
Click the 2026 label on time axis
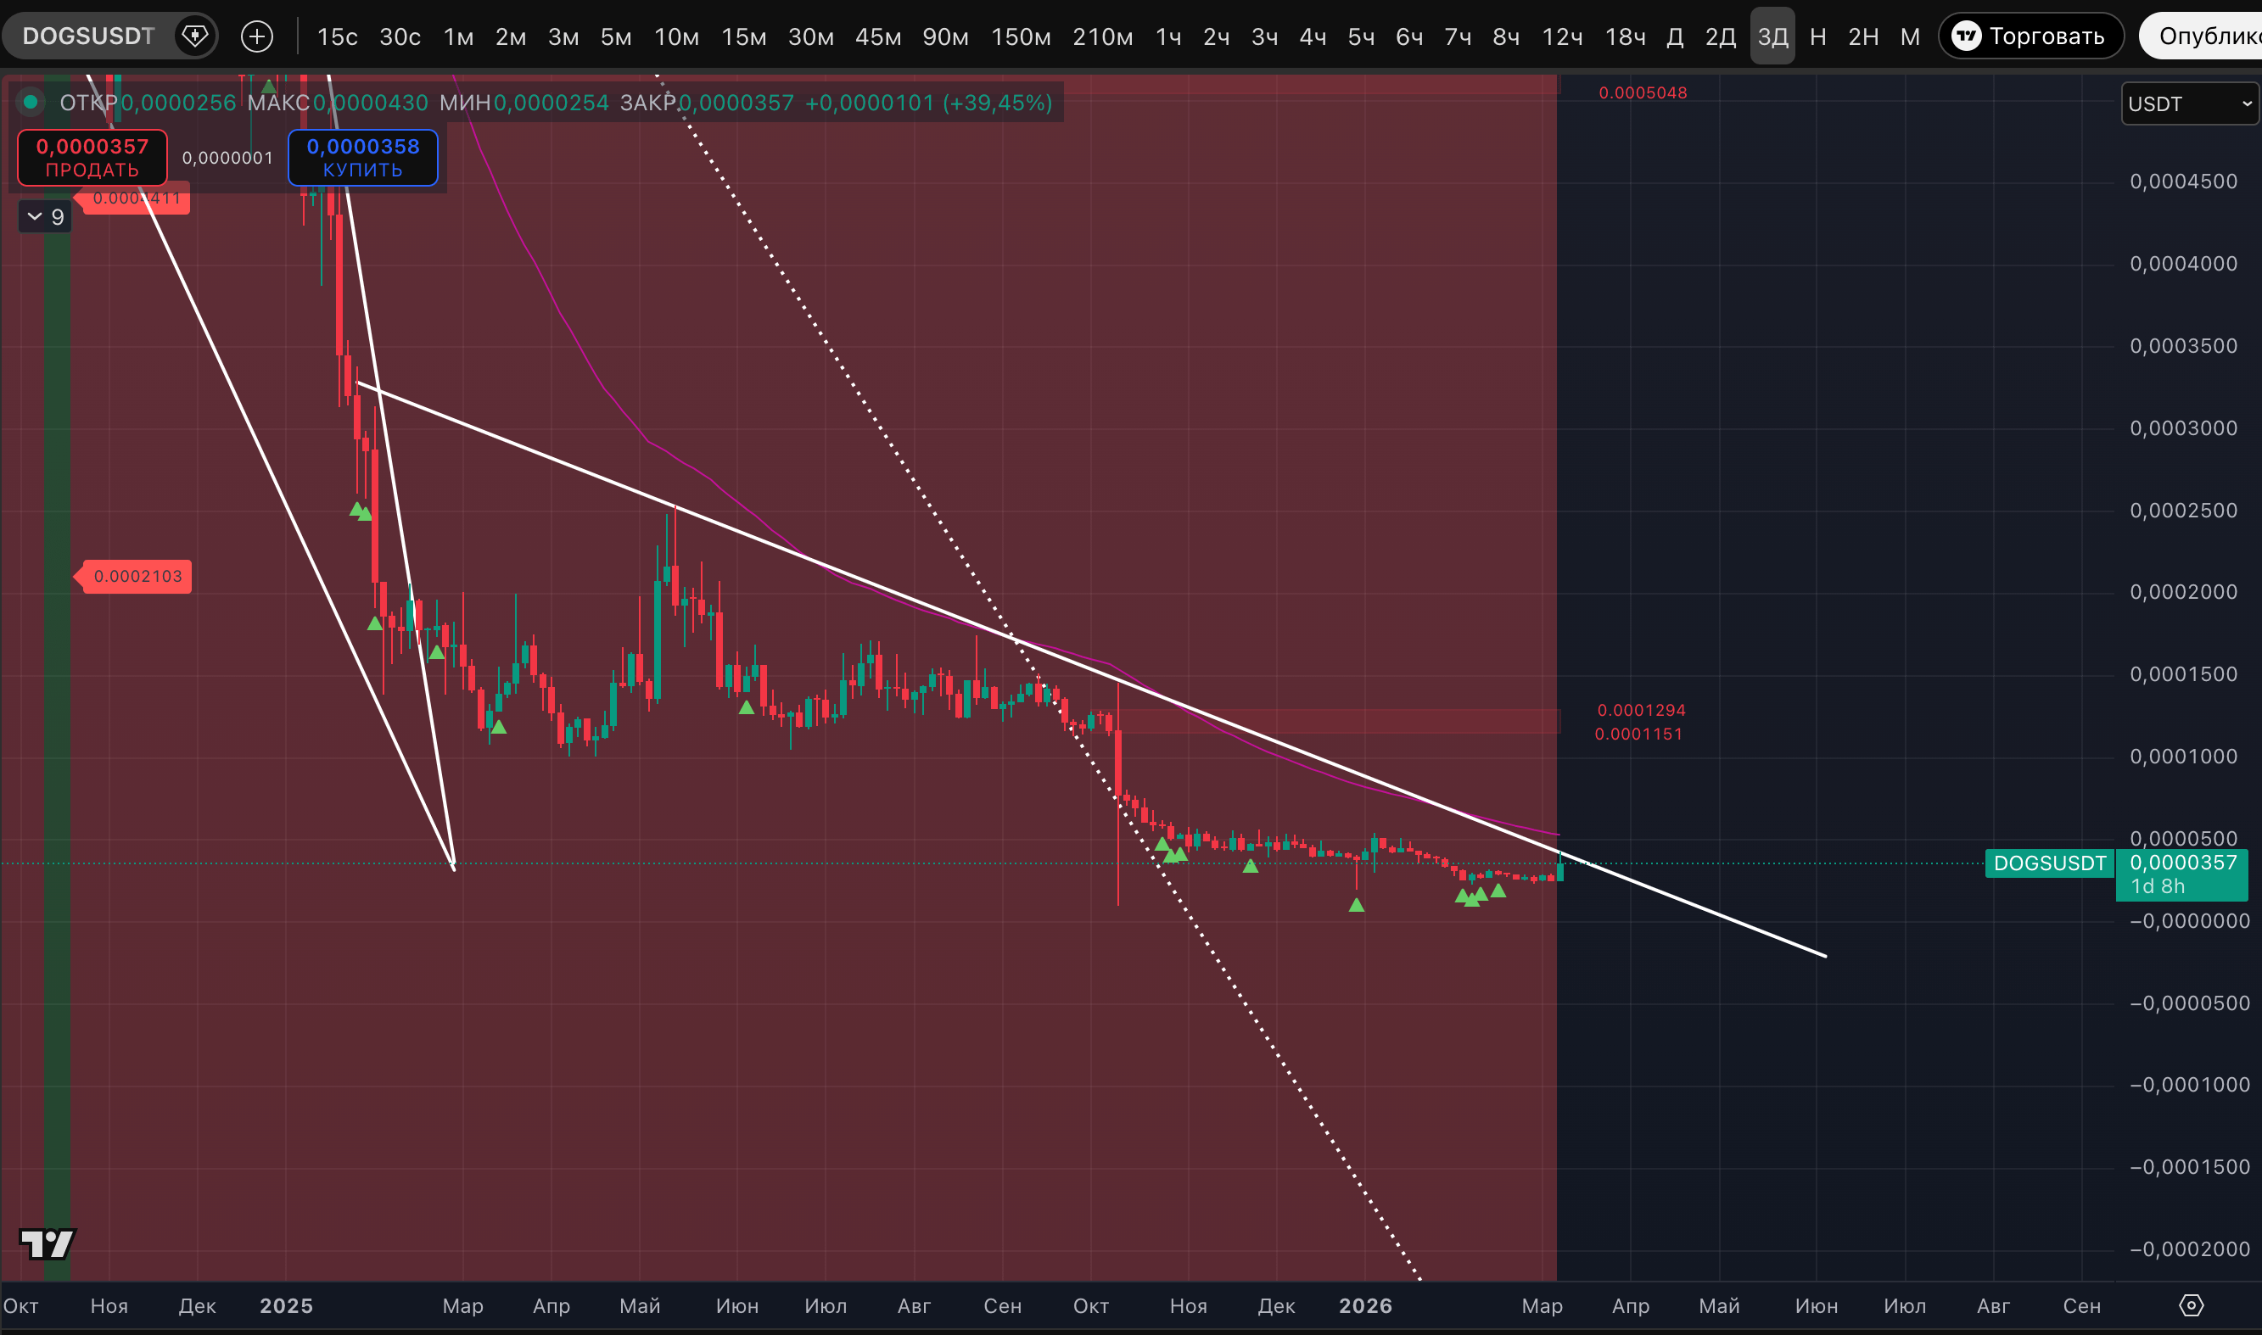tap(1365, 1306)
